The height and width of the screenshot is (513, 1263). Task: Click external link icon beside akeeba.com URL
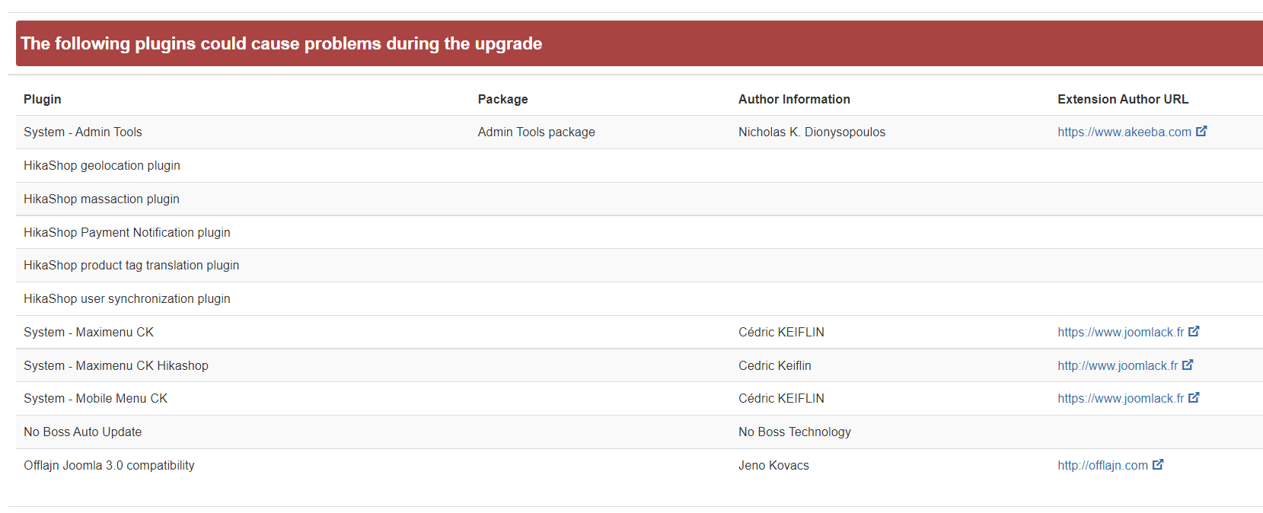pos(1201,131)
